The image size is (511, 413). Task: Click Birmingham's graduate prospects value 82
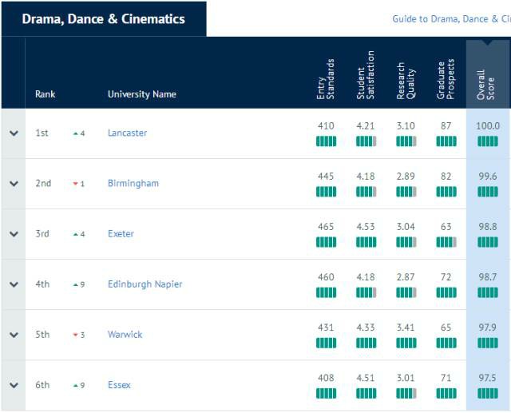446,177
